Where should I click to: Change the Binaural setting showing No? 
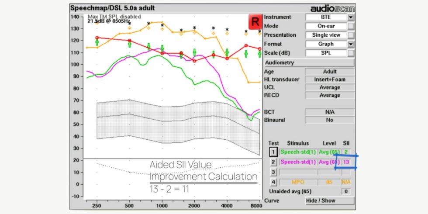[329, 120]
